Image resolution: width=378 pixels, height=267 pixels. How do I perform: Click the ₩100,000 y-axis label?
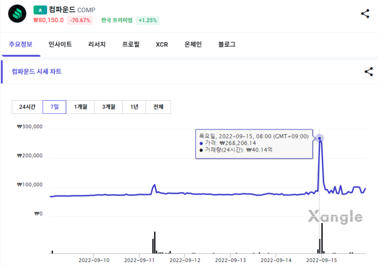30,184
